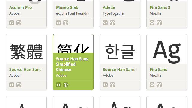
Task: Click sync icon on Adelle card
Action: click(x=112, y=23)
